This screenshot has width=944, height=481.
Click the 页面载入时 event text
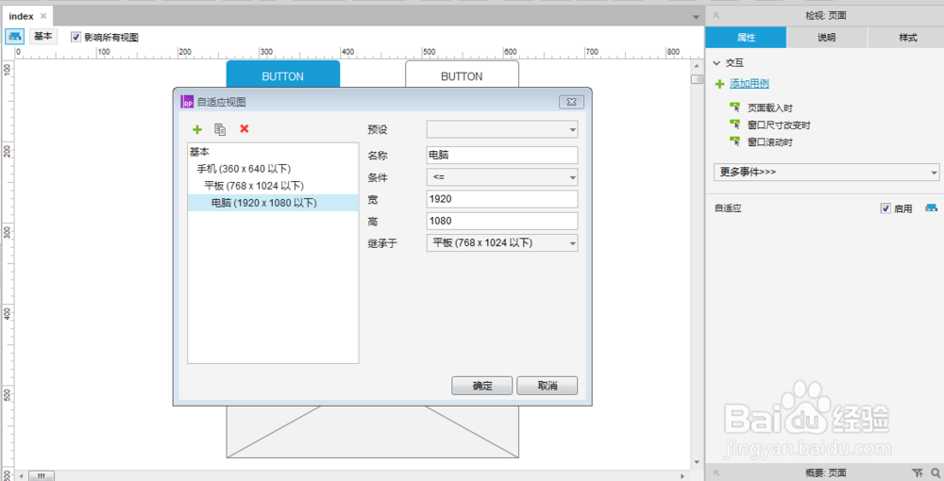[x=770, y=108]
